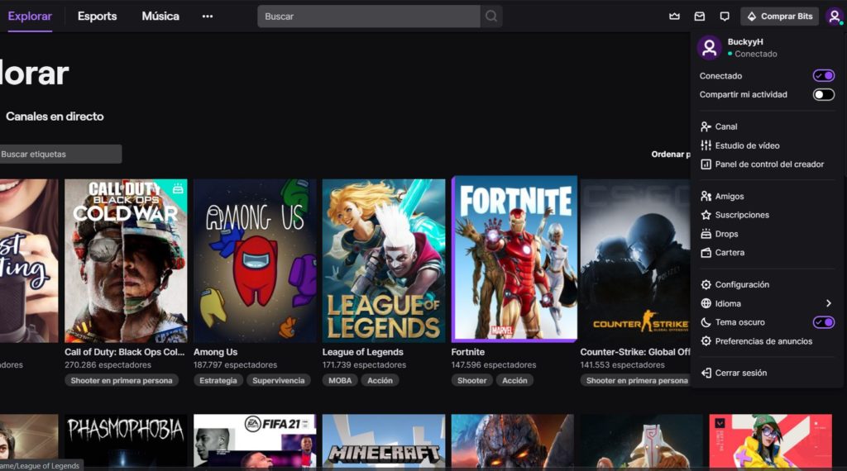Click the Tema oscuro moon icon
847x471 pixels.
click(706, 322)
